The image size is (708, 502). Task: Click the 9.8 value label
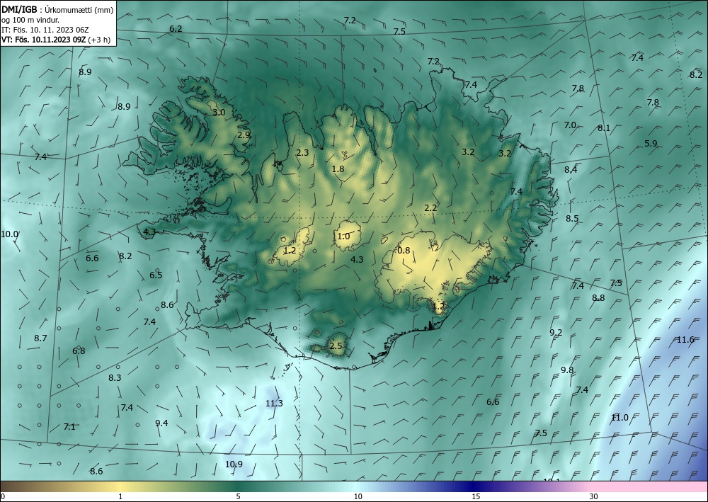[567, 370]
